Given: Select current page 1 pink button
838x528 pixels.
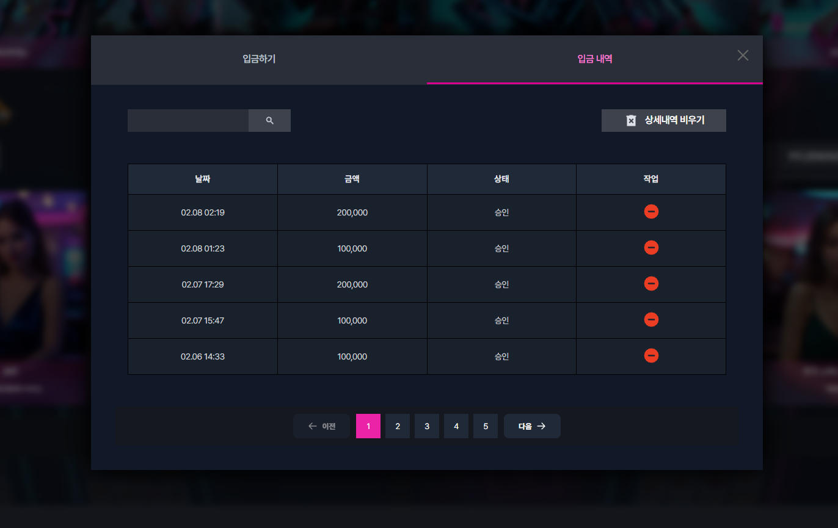Looking at the screenshot, I should [x=368, y=426].
